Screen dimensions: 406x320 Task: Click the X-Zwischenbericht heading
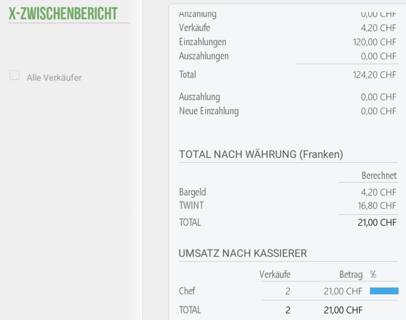coord(63,13)
